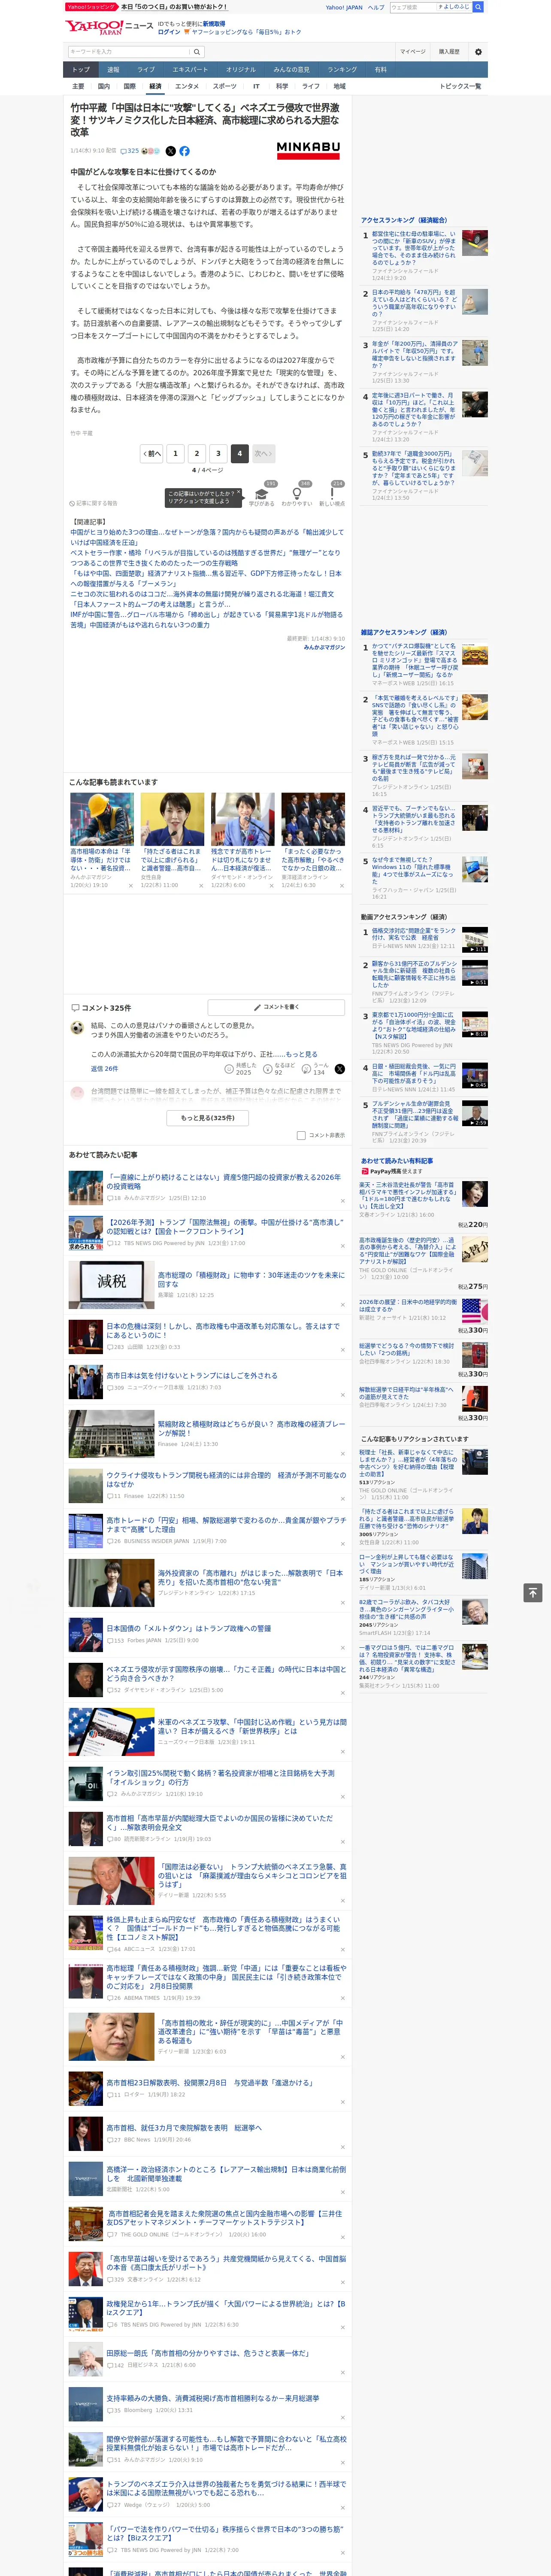Open the Yahoo! JAPAN News logo
The height and width of the screenshot is (2576, 551).
pyautogui.click(x=109, y=27)
